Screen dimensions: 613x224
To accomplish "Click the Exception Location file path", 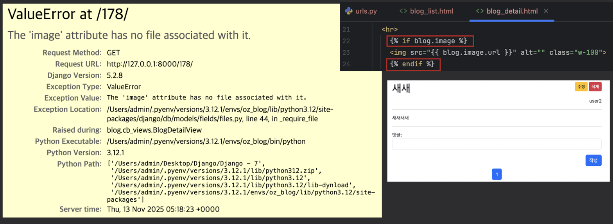I will (x=220, y=114).
